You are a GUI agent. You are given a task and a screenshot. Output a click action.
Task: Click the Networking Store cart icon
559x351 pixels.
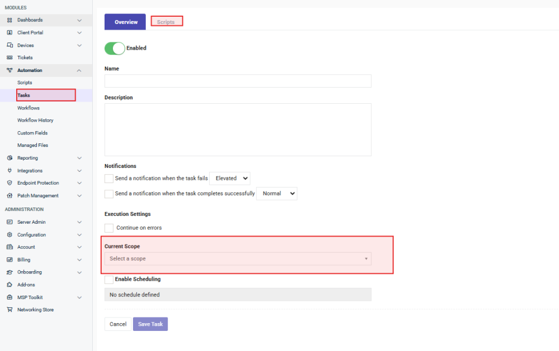point(10,309)
